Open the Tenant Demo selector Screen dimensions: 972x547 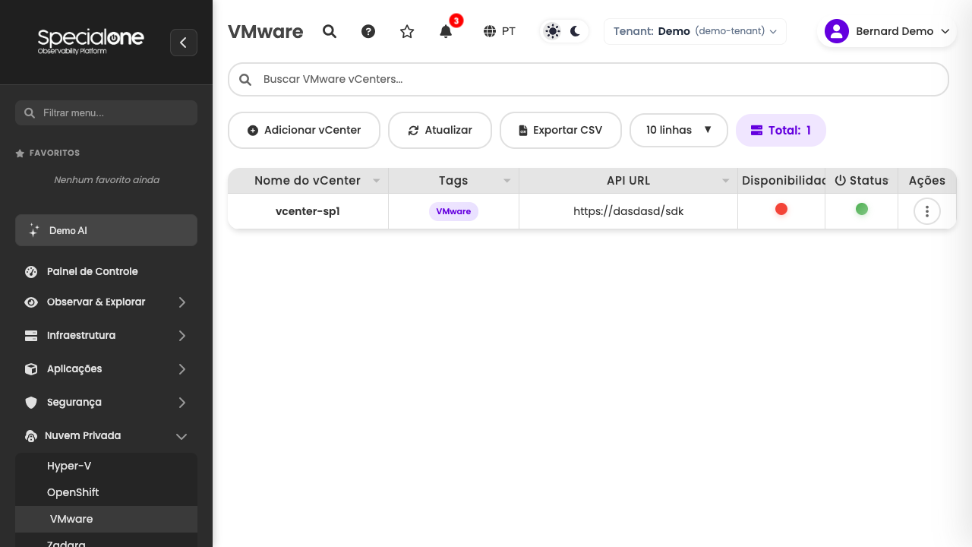click(695, 31)
